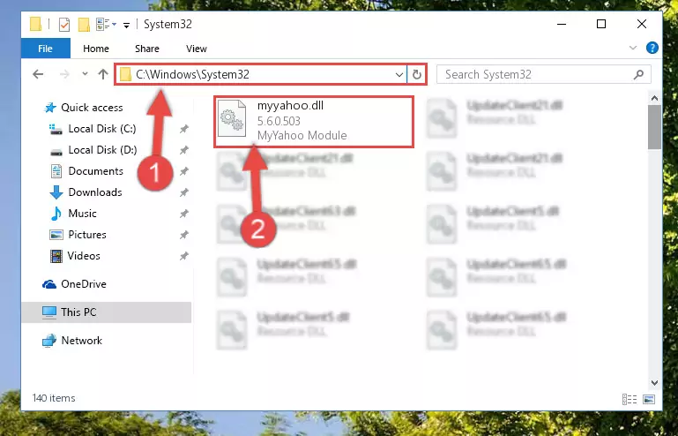The image size is (678, 436).
Task: Select the myyahoo.dll file icon
Action: [232, 118]
